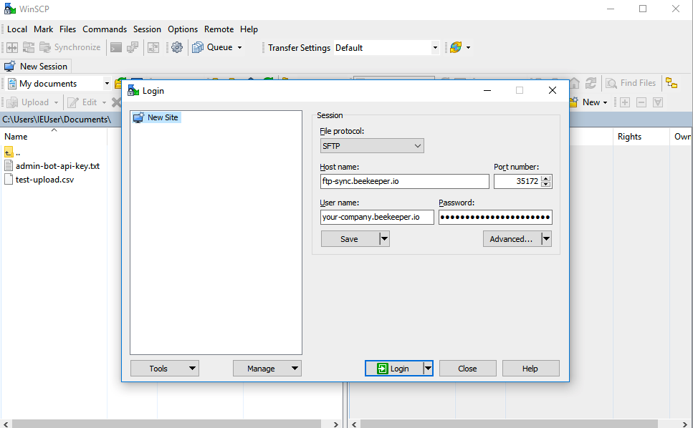Open the Options menu
This screenshot has height=428, width=693.
click(x=182, y=29)
